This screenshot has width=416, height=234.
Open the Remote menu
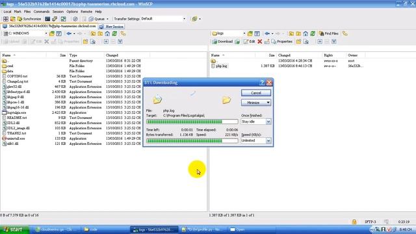click(x=86, y=12)
